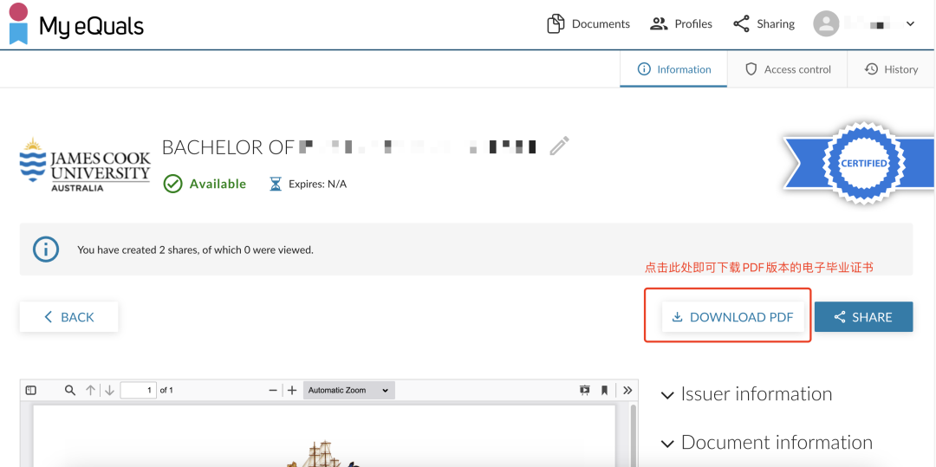Image resolution: width=936 pixels, height=467 pixels.
Task: Click the 'You have created 2 shares' message
Action: click(x=195, y=250)
